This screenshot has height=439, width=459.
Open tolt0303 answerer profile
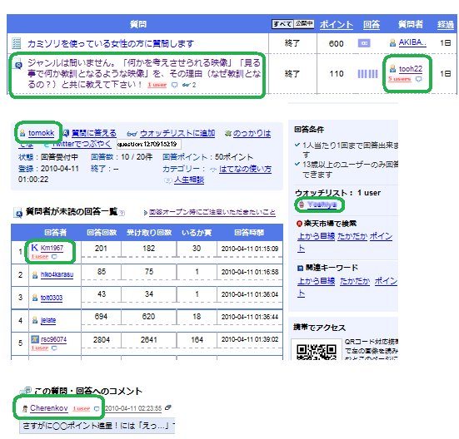[x=52, y=298]
